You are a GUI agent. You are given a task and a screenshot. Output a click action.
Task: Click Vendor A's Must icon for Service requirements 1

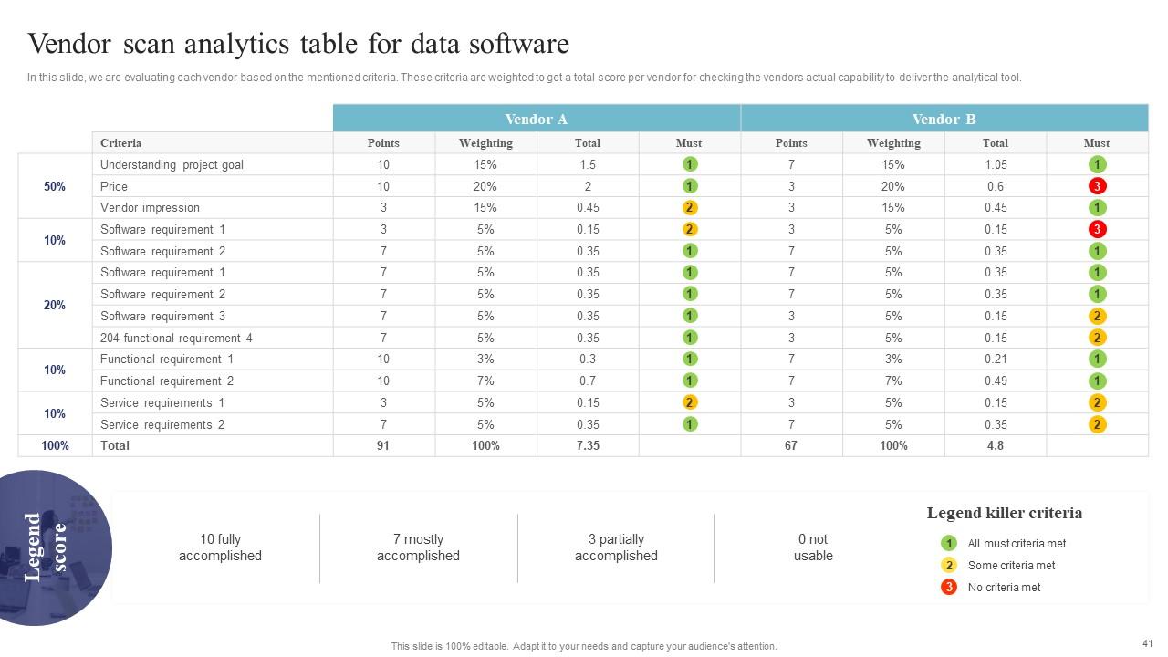pyautogui.click(x=690, y=402)
